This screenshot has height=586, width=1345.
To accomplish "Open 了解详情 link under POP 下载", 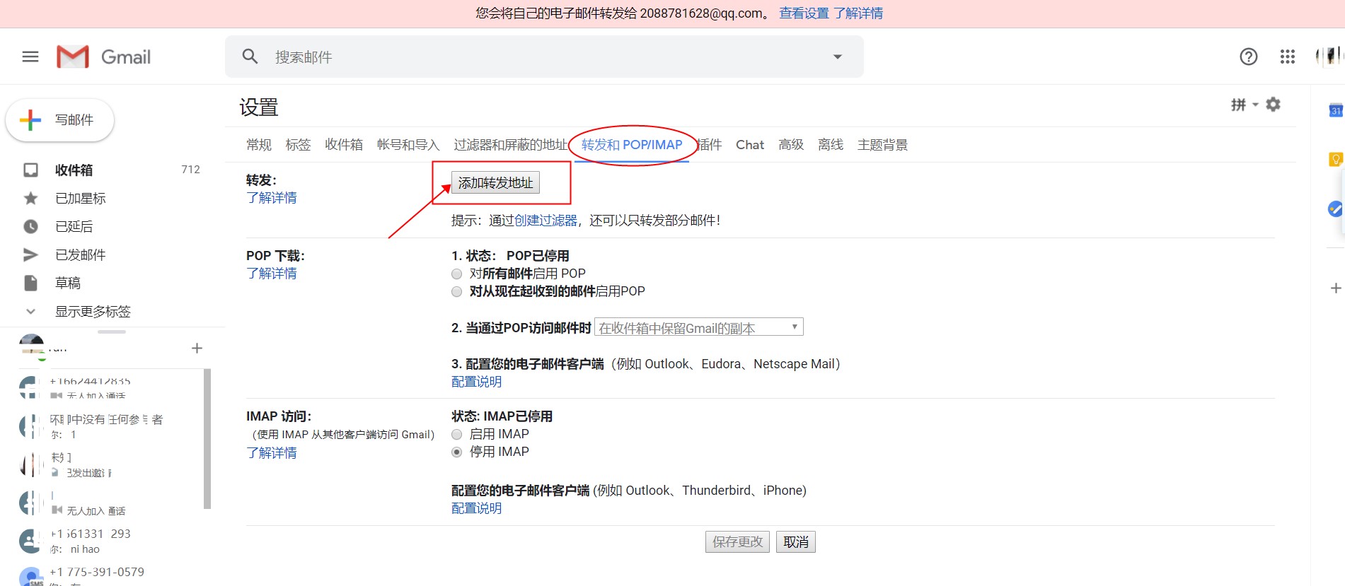I will 272,274.
